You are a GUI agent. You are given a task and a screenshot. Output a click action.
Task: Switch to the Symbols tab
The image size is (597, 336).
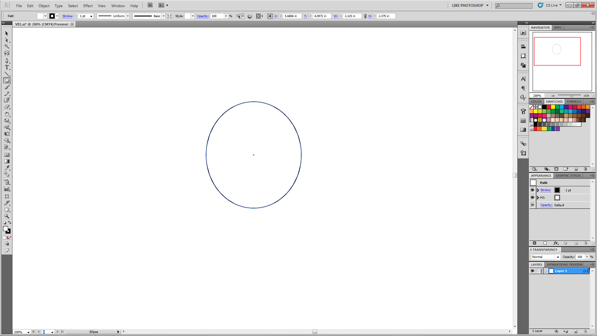(x=574, y=101)
